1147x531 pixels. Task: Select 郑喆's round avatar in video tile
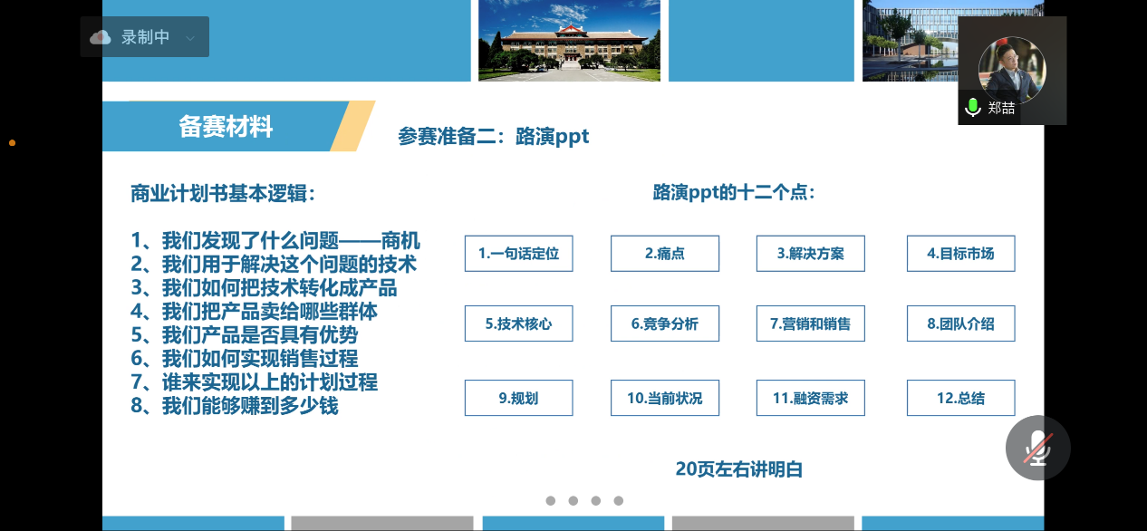click(x=1011, y=69)
